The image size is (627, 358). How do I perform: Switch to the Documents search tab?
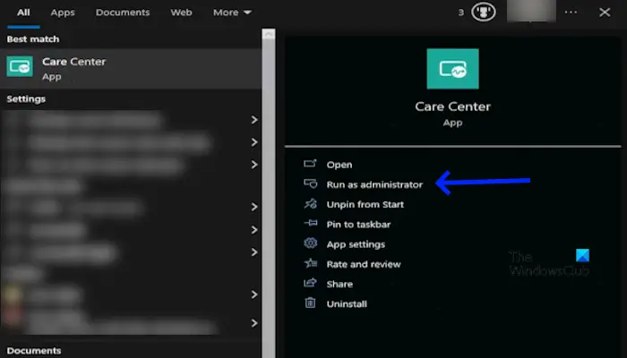pyautogui.click(x=123, y=13)
